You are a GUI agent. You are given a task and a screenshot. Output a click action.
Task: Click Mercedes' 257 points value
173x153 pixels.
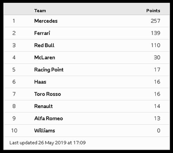click(x=155, y=21)
